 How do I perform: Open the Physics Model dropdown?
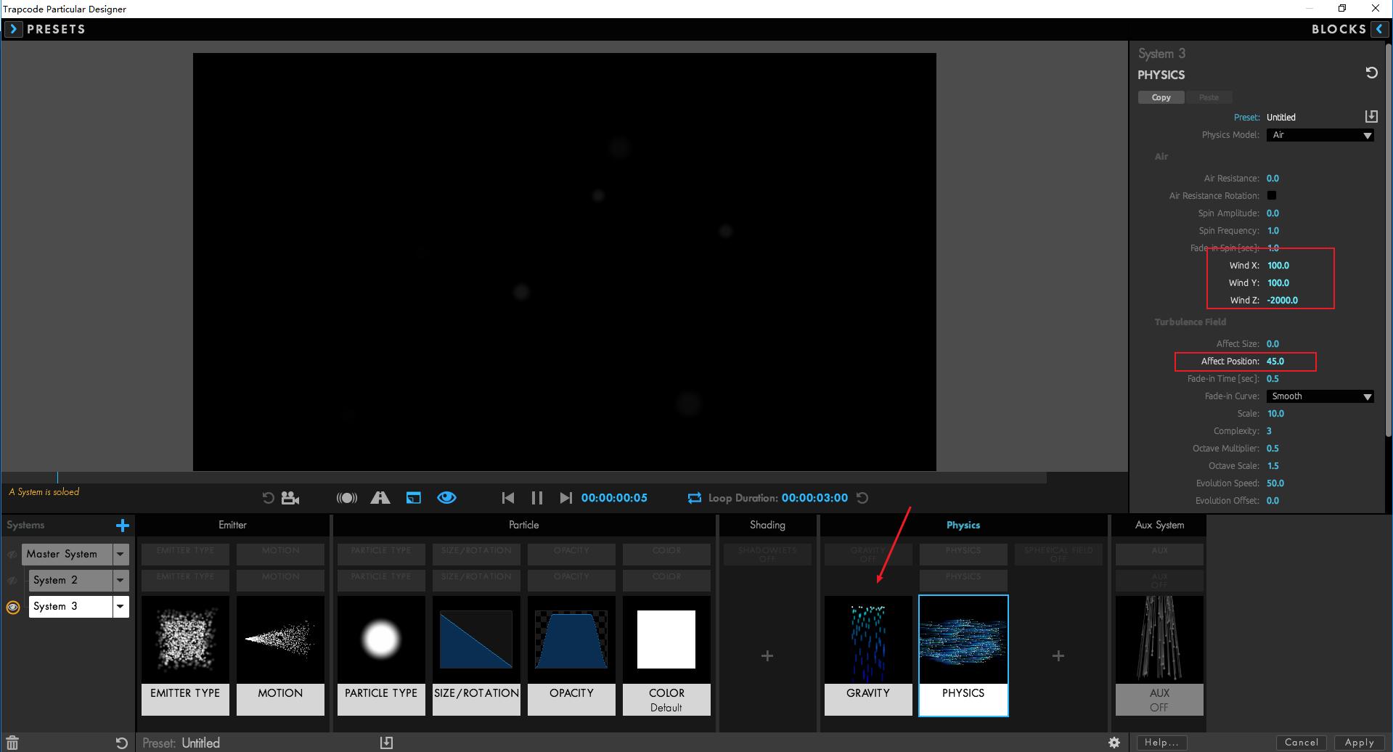pyautogui.click(x=1320, y=135)
